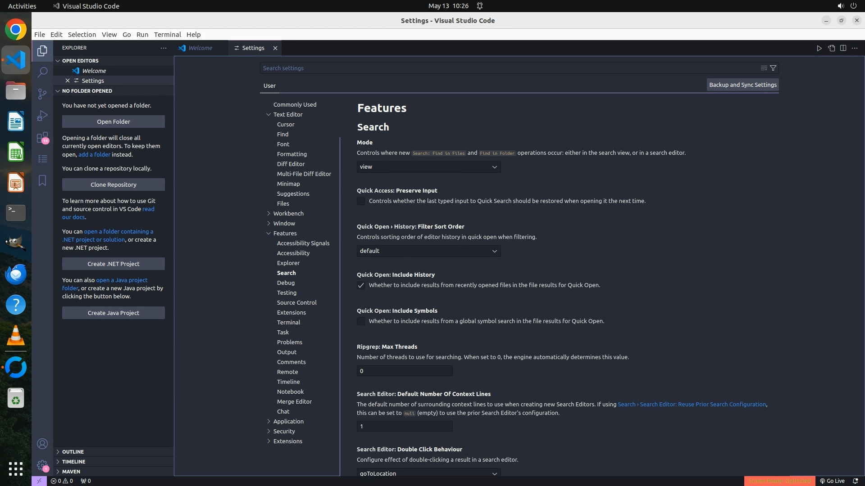
Task: Click the filter settings funnel icon
Action: click(x=773, y=68)
